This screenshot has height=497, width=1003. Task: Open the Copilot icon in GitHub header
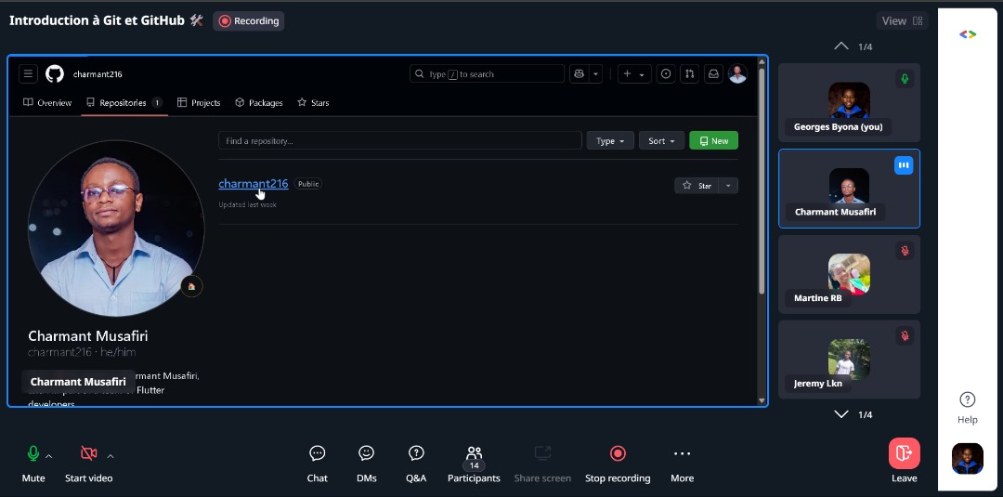pyautogui.click(x=579, y=74)
